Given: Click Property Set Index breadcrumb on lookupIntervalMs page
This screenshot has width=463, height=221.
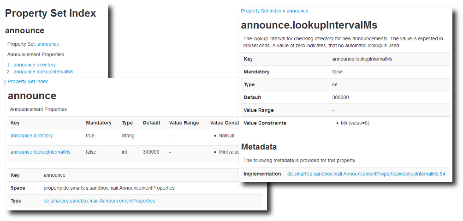Looking at the screenshot, I should click(x=261, y=11).
